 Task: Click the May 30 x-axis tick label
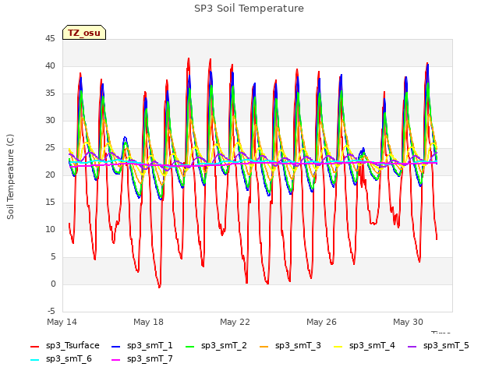click(x=408, y=322)
